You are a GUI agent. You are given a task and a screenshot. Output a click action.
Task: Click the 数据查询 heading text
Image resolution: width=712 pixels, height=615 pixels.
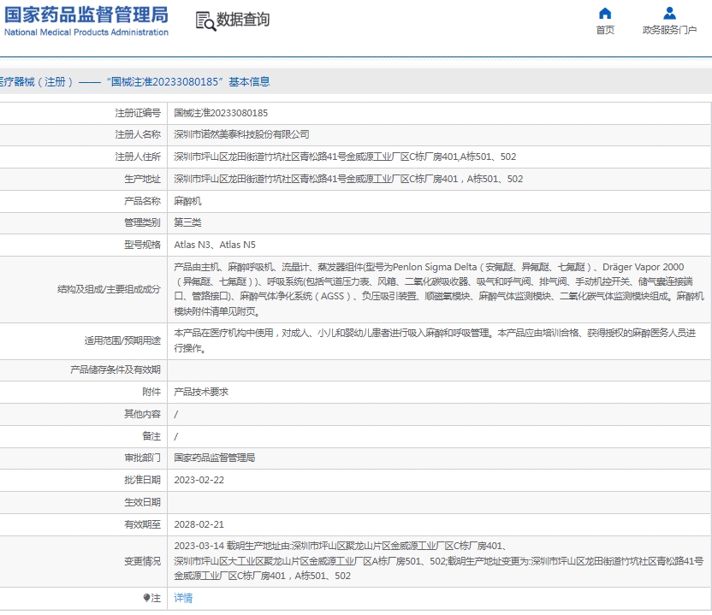pos(243,20)
